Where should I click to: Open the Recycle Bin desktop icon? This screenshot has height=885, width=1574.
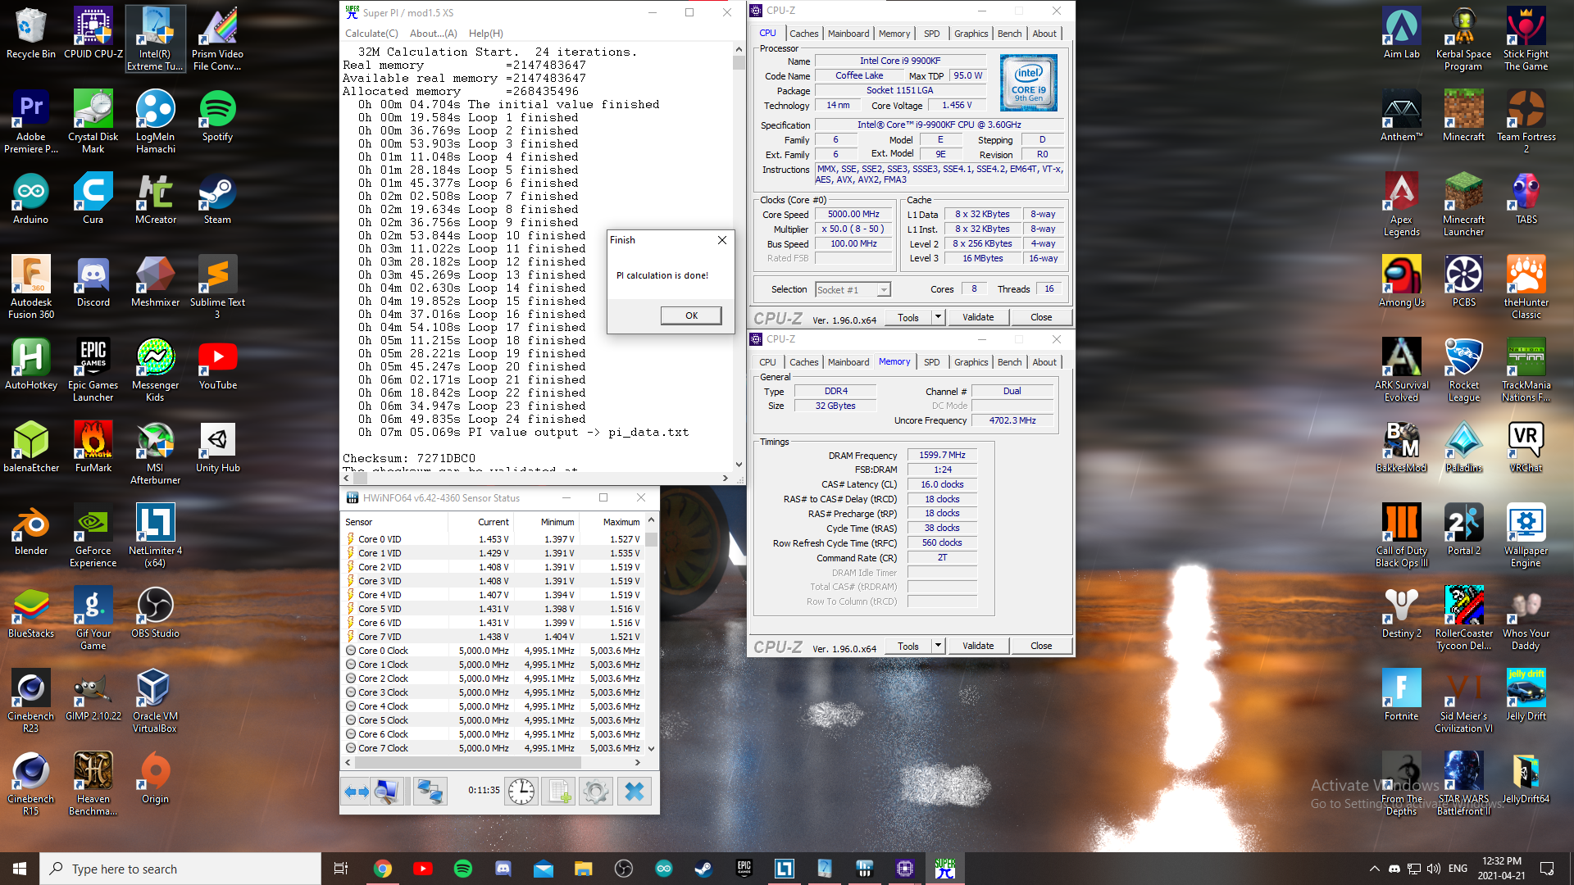(x=31, y=34)
